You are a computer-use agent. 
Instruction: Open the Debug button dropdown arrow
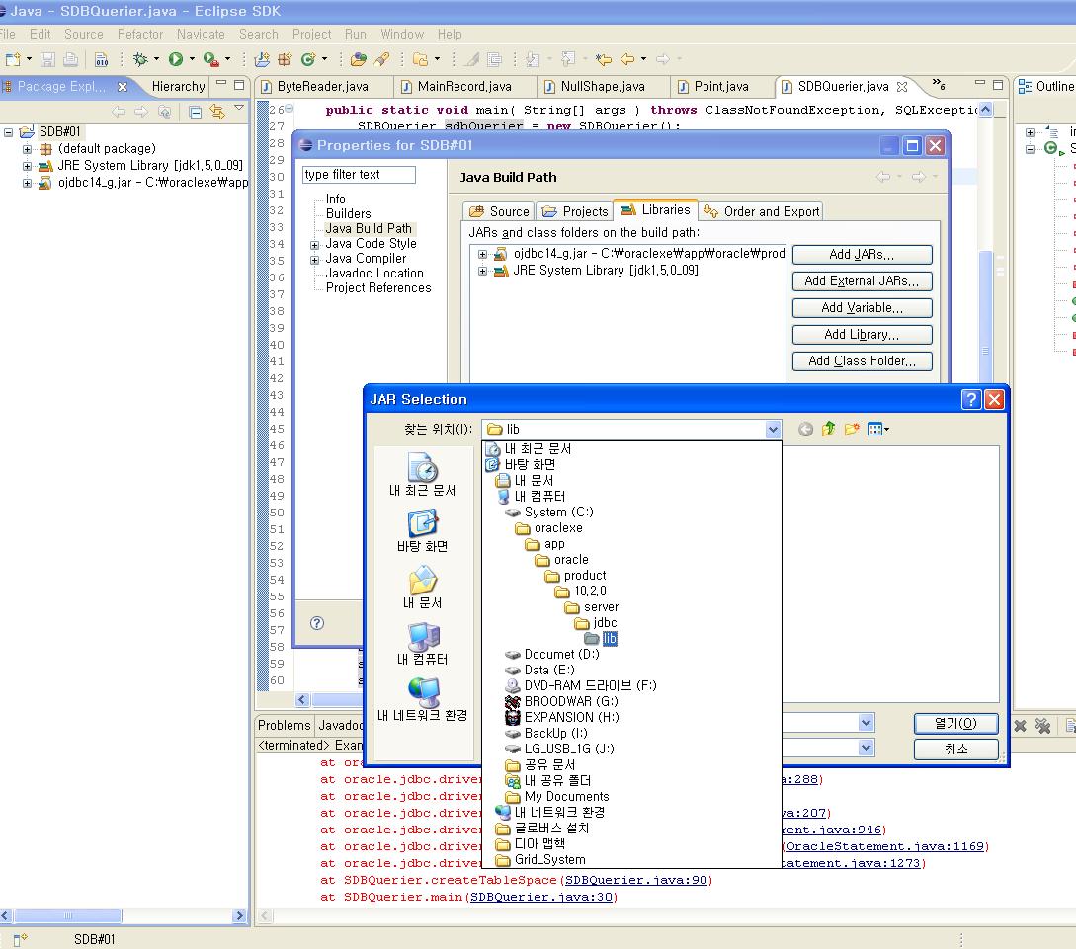(156, 59)
